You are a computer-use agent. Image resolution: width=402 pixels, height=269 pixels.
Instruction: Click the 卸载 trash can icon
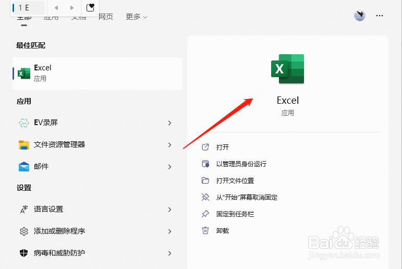point(205,230)
